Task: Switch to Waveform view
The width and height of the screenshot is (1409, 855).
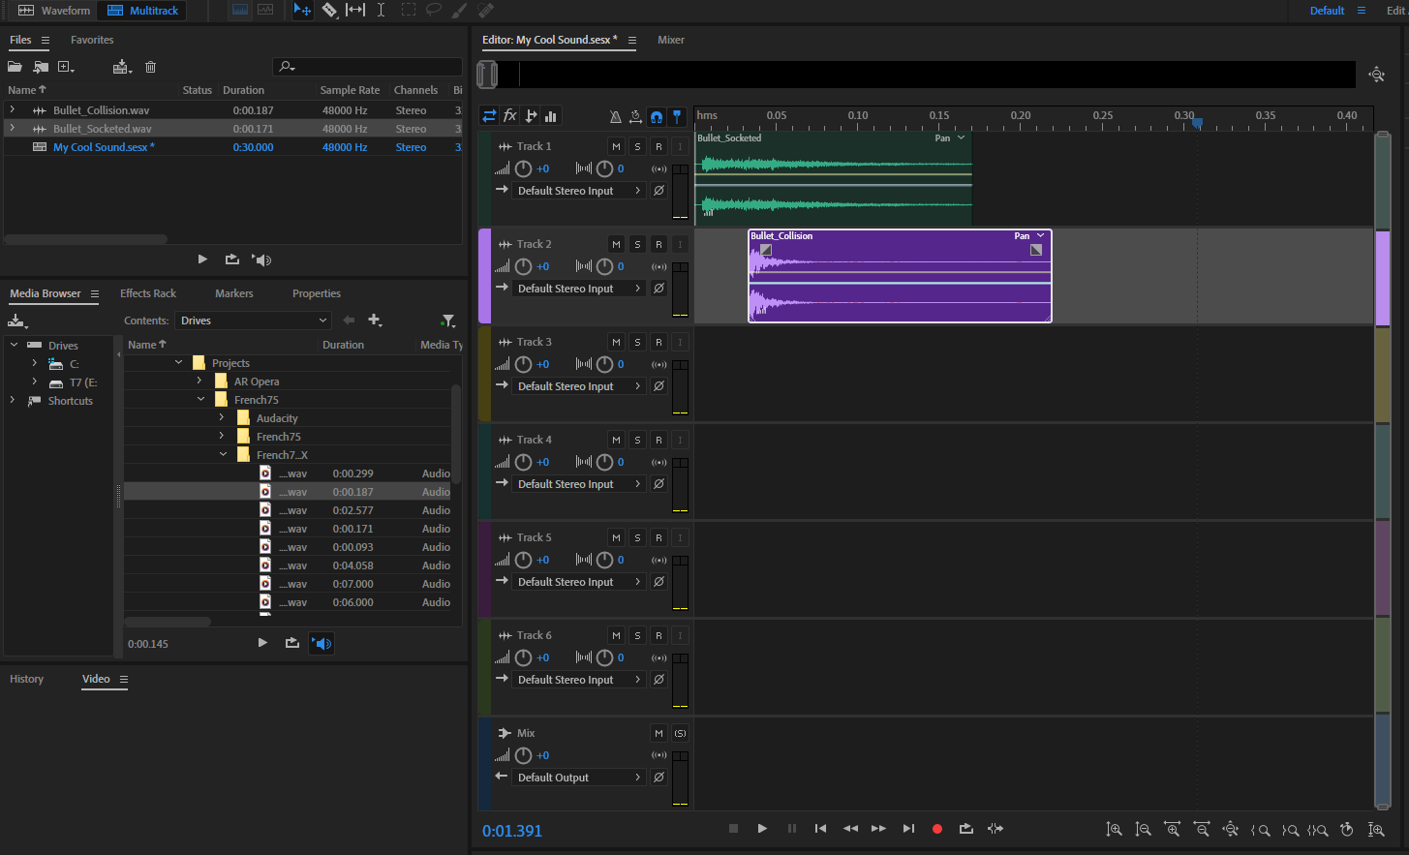Action: pyautogui.click(x=54, y=11)
